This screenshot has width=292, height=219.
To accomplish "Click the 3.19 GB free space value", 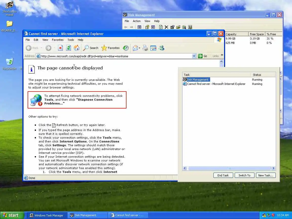I will (255, 39).
